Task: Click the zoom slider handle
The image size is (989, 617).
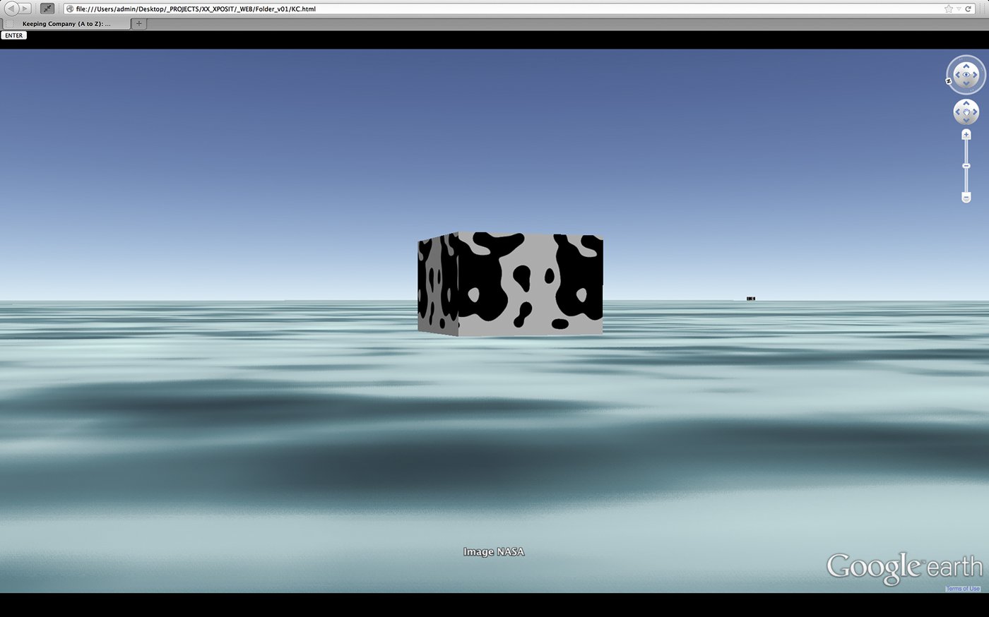Action: click(966, 166)
